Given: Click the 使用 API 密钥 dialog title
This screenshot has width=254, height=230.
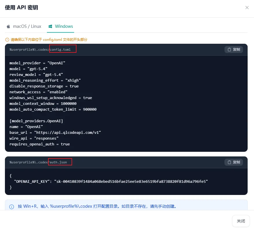Looking at the screenshot, I should 21,8.
